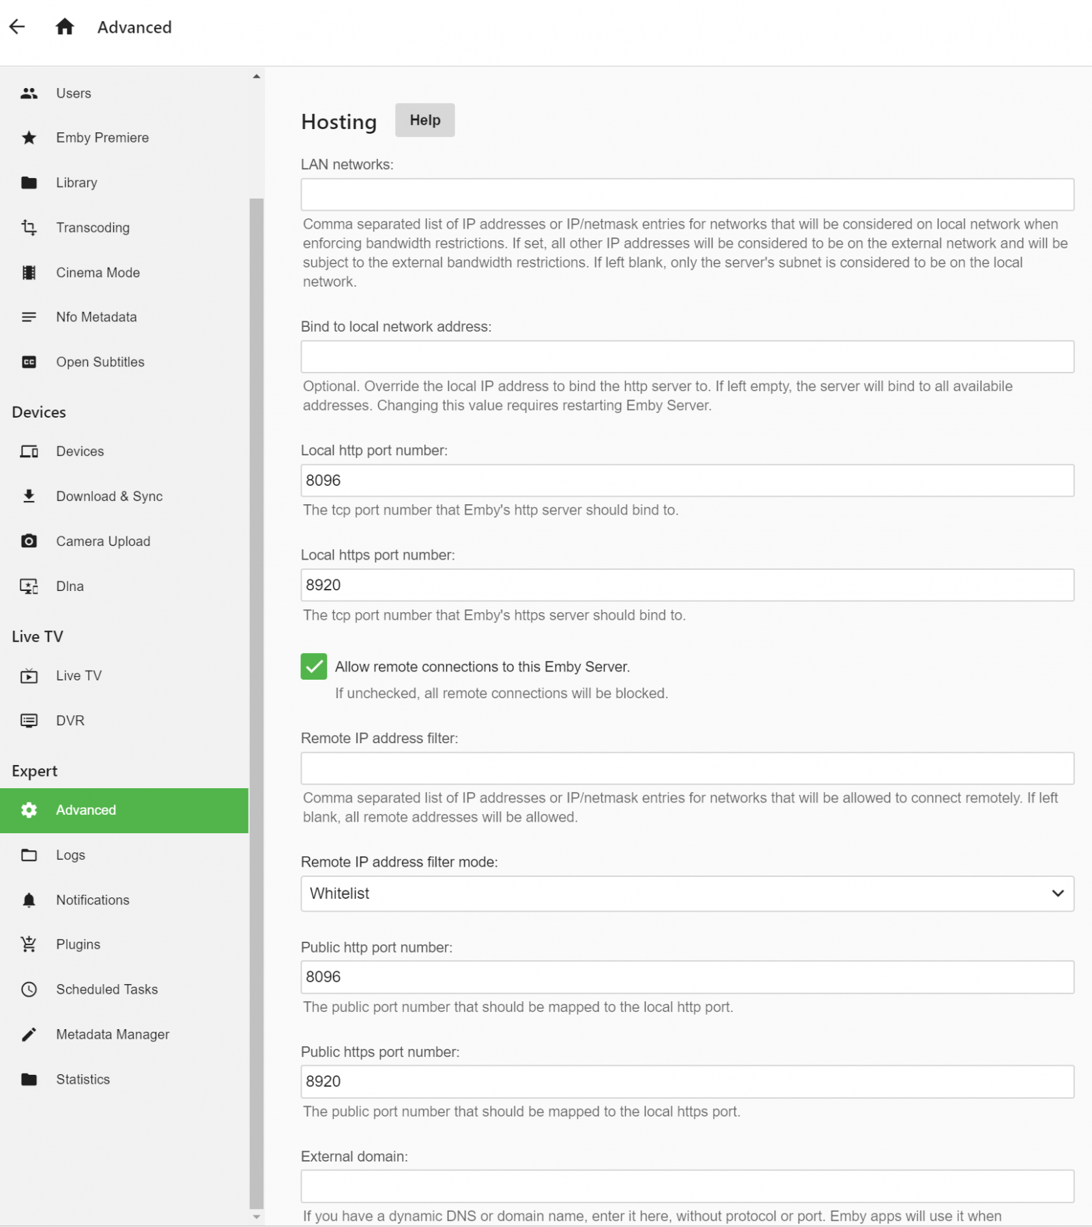Click the External domain text field

[687, 1186]
